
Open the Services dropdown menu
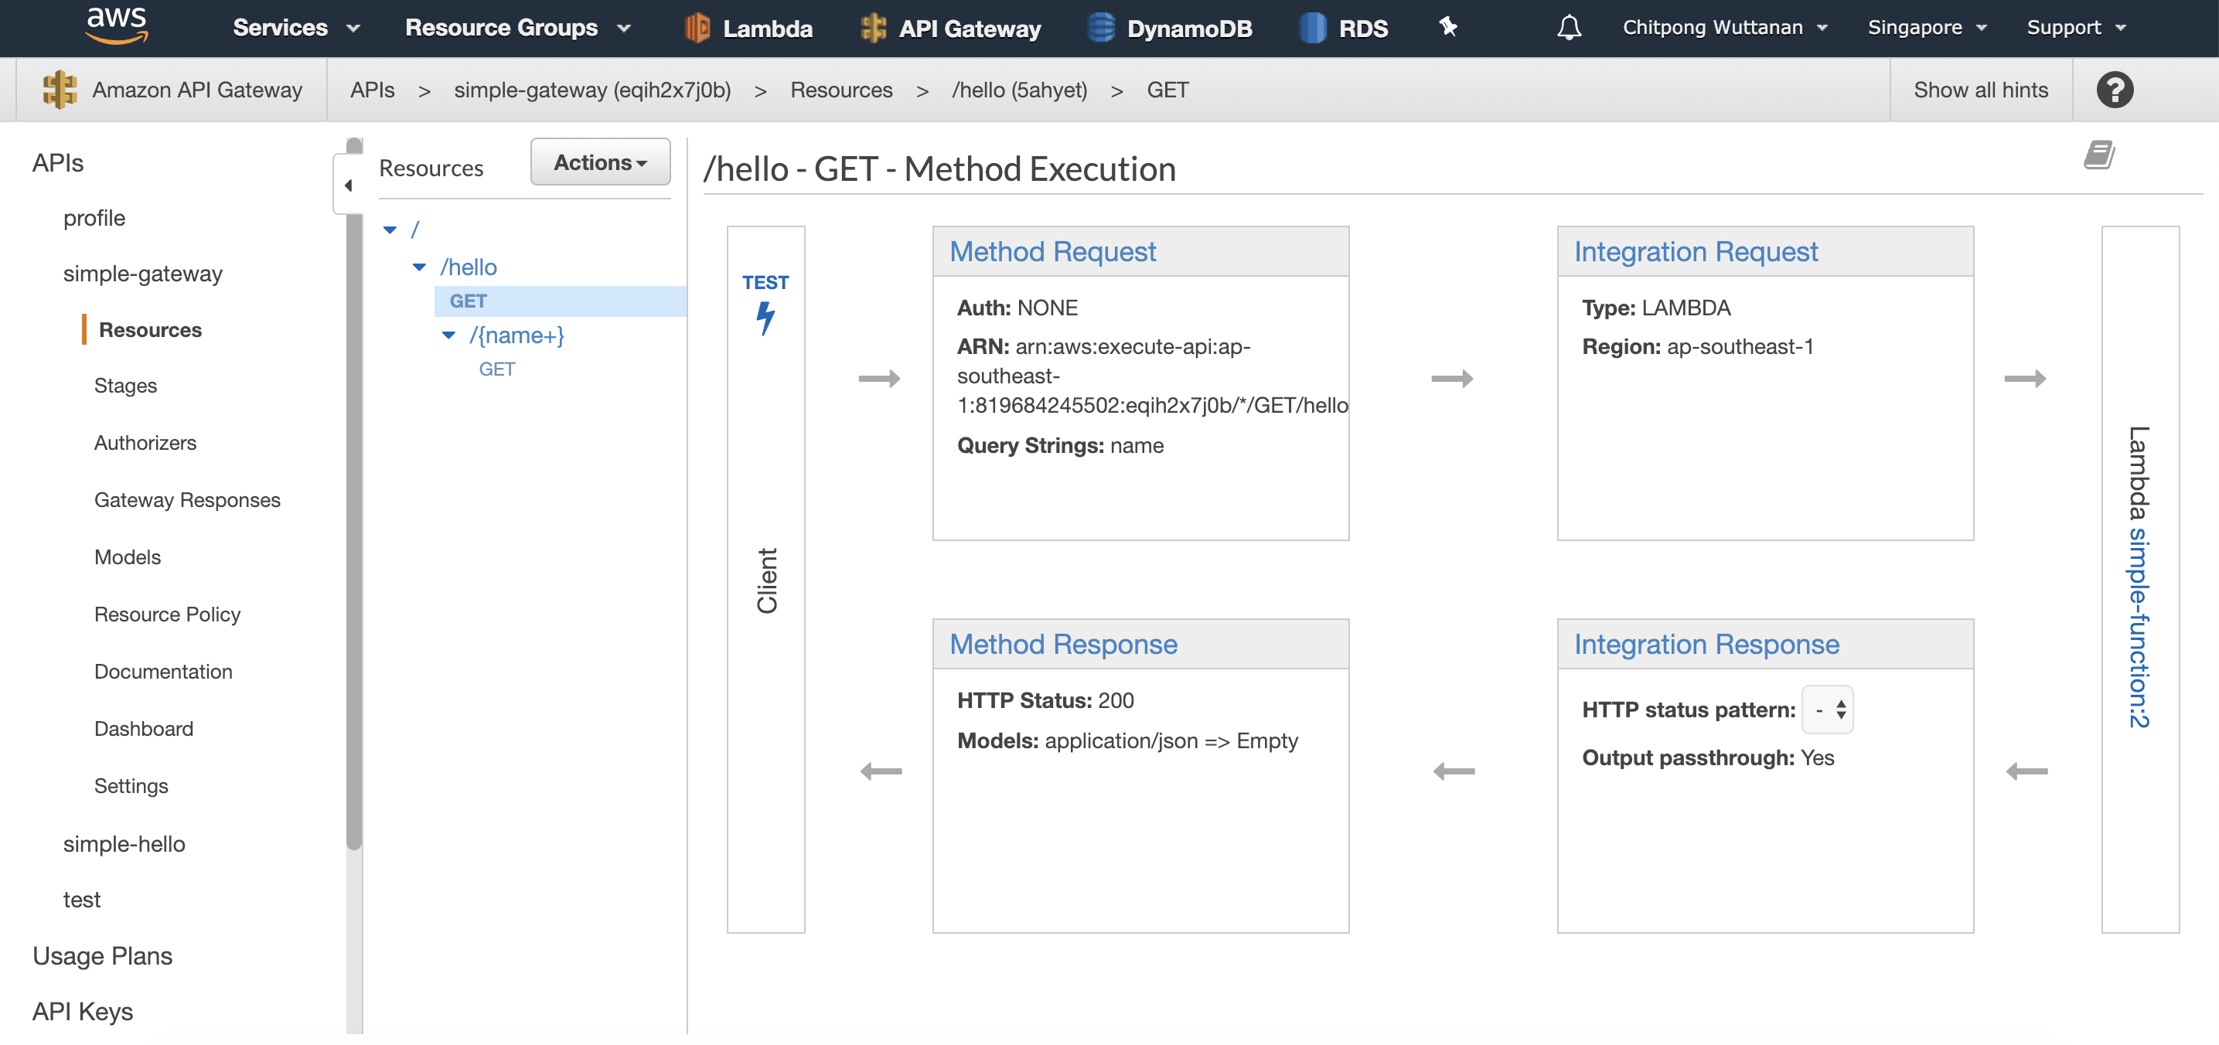click(296, 28)
